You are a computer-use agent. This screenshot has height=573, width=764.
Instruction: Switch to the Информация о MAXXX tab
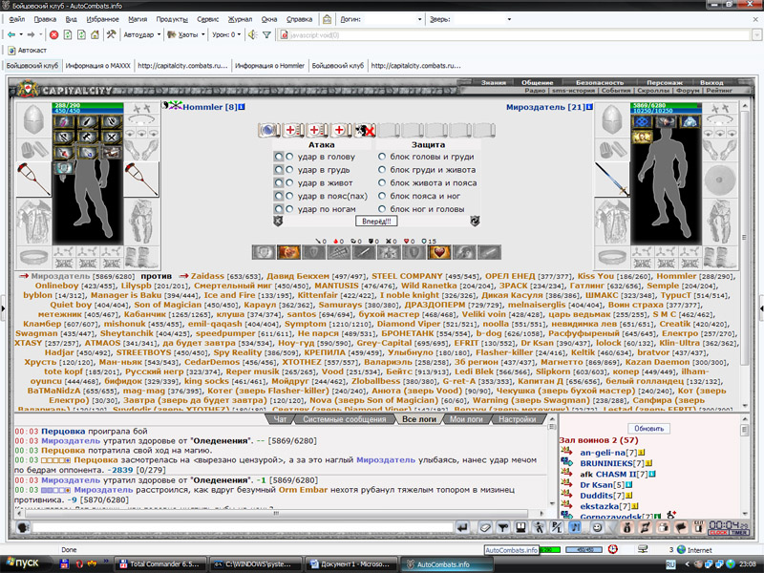click(x=98, y=66)
